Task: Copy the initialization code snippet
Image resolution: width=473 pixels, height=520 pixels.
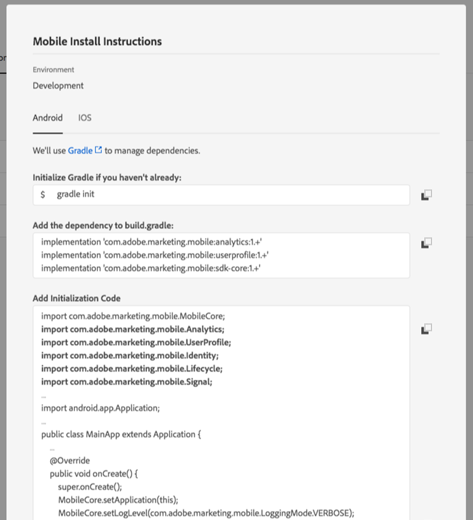Action: pos(426,328)
